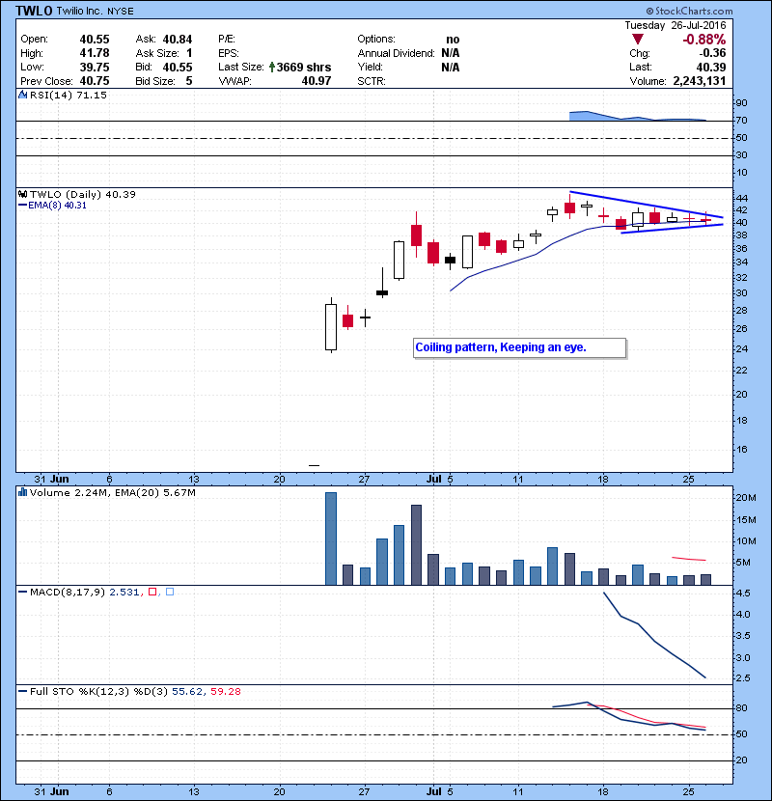
Task: Click the red square in the MACD legend
Action: (152, 592)
